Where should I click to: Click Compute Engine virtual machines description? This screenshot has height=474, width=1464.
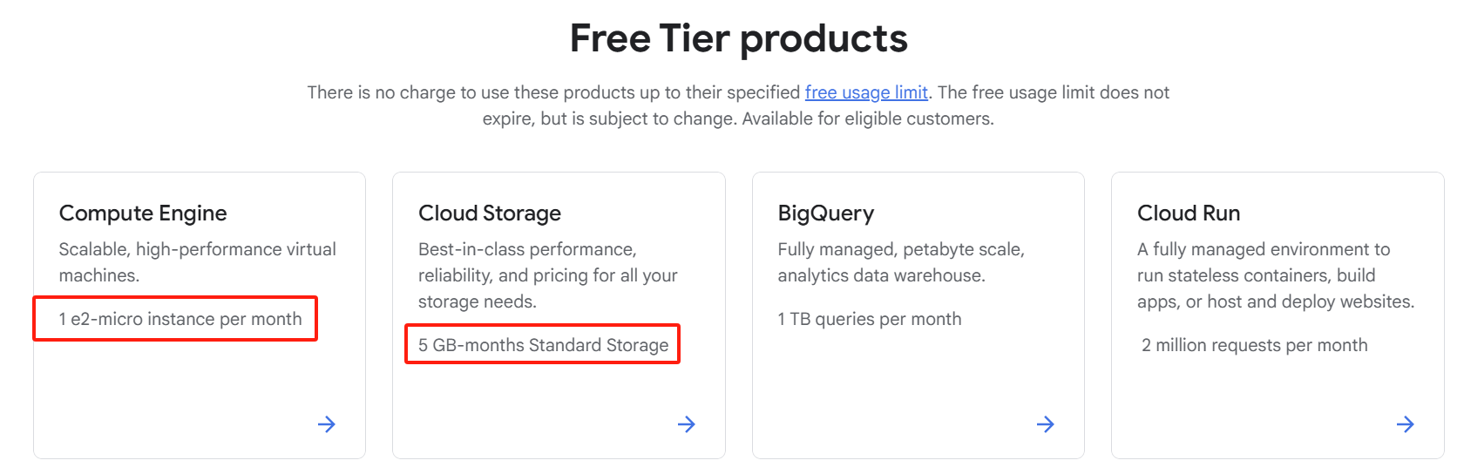pyautogui.click(x=198, y=262)
